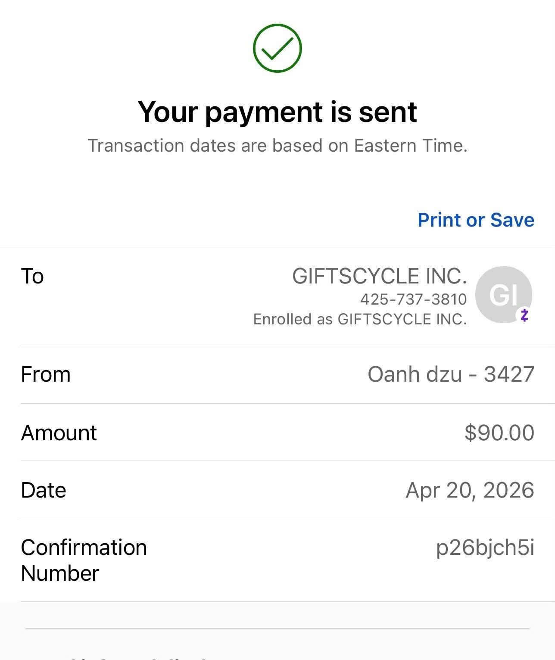Tap the purple Zelle badge on avatar
This screenshot has width=555, height=660.
click(524, 315)
